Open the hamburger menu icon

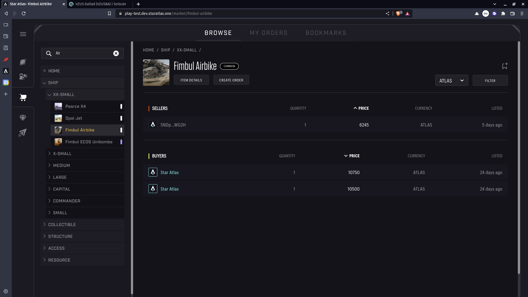click(x=23, y=34)
